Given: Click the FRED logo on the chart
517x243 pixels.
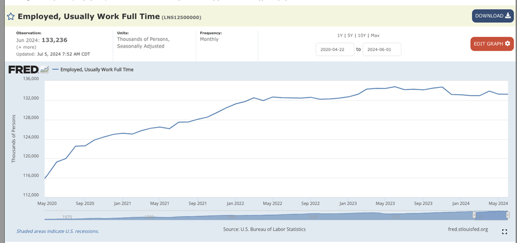Looking at the screenshot, I should pos(23,70).
